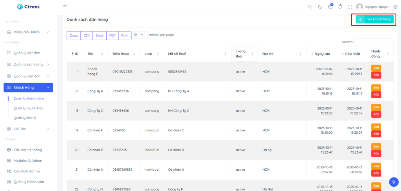Toggle fullscreen mode icon
The width and height of the screenshot is (401, 191).
click(350, 7)
